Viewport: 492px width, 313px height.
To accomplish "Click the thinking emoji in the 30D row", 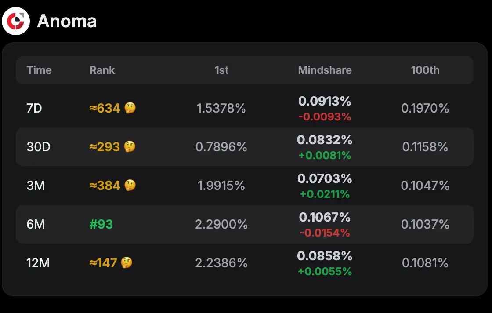I will [x=130, y=147].
